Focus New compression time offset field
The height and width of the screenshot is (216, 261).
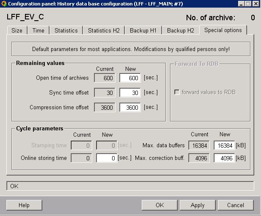tap(130, 108)
